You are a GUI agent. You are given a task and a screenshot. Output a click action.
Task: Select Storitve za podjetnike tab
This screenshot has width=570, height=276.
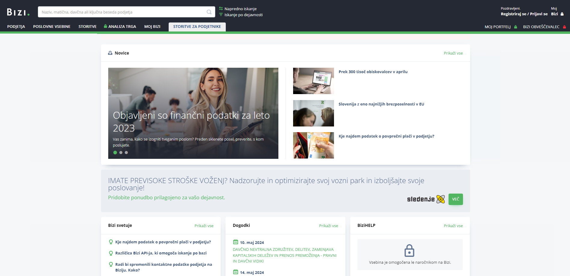(197, 26)
